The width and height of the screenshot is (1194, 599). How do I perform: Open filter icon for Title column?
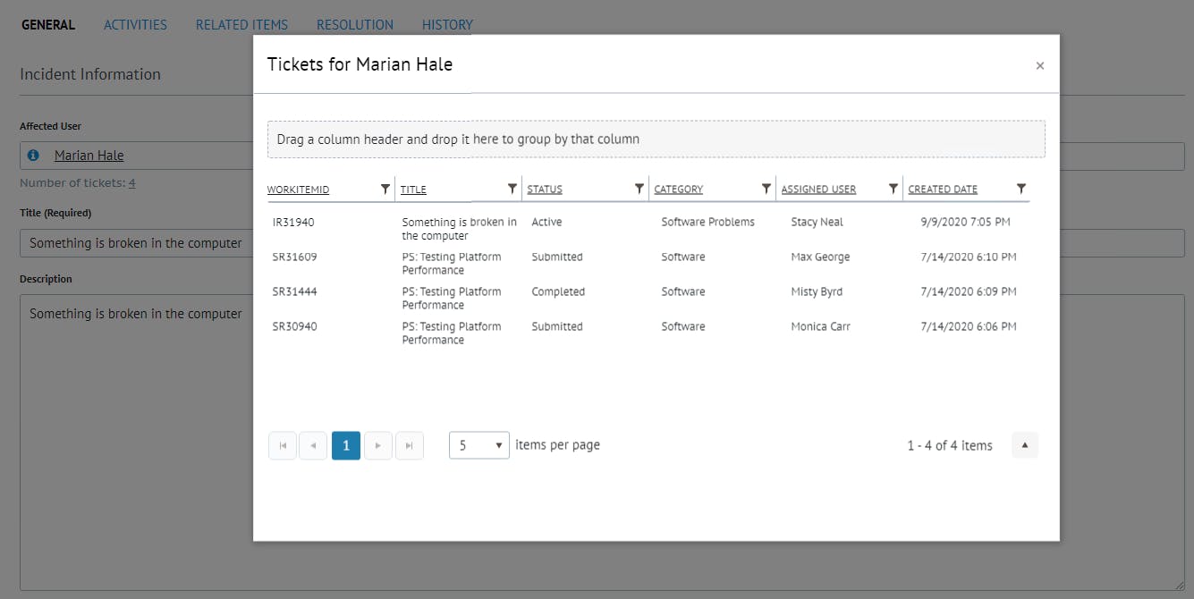coord(512,189)
